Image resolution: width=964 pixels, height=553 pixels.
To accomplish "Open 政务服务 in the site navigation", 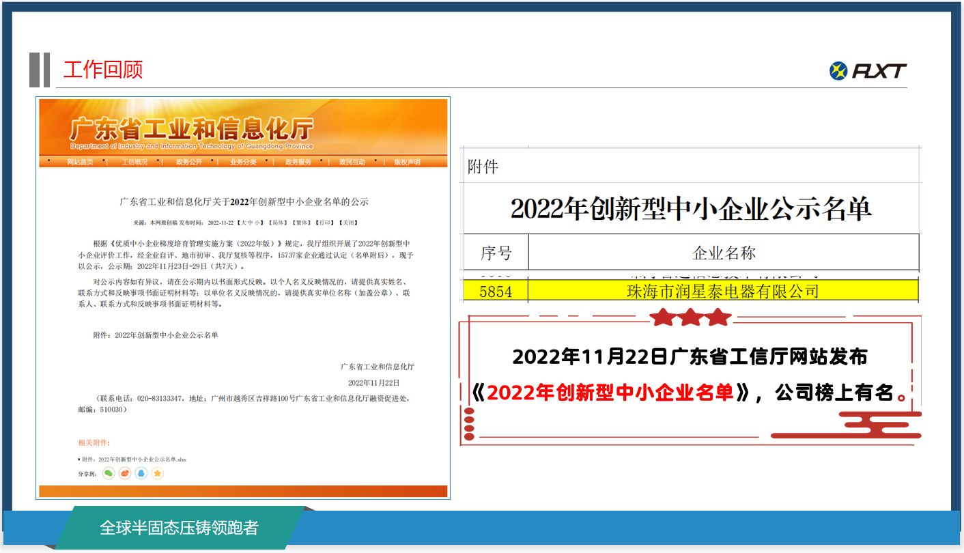I will tap(298, 162).
